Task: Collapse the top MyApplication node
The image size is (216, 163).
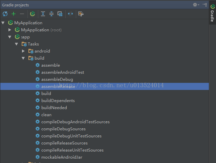Action: click(3, 23)
